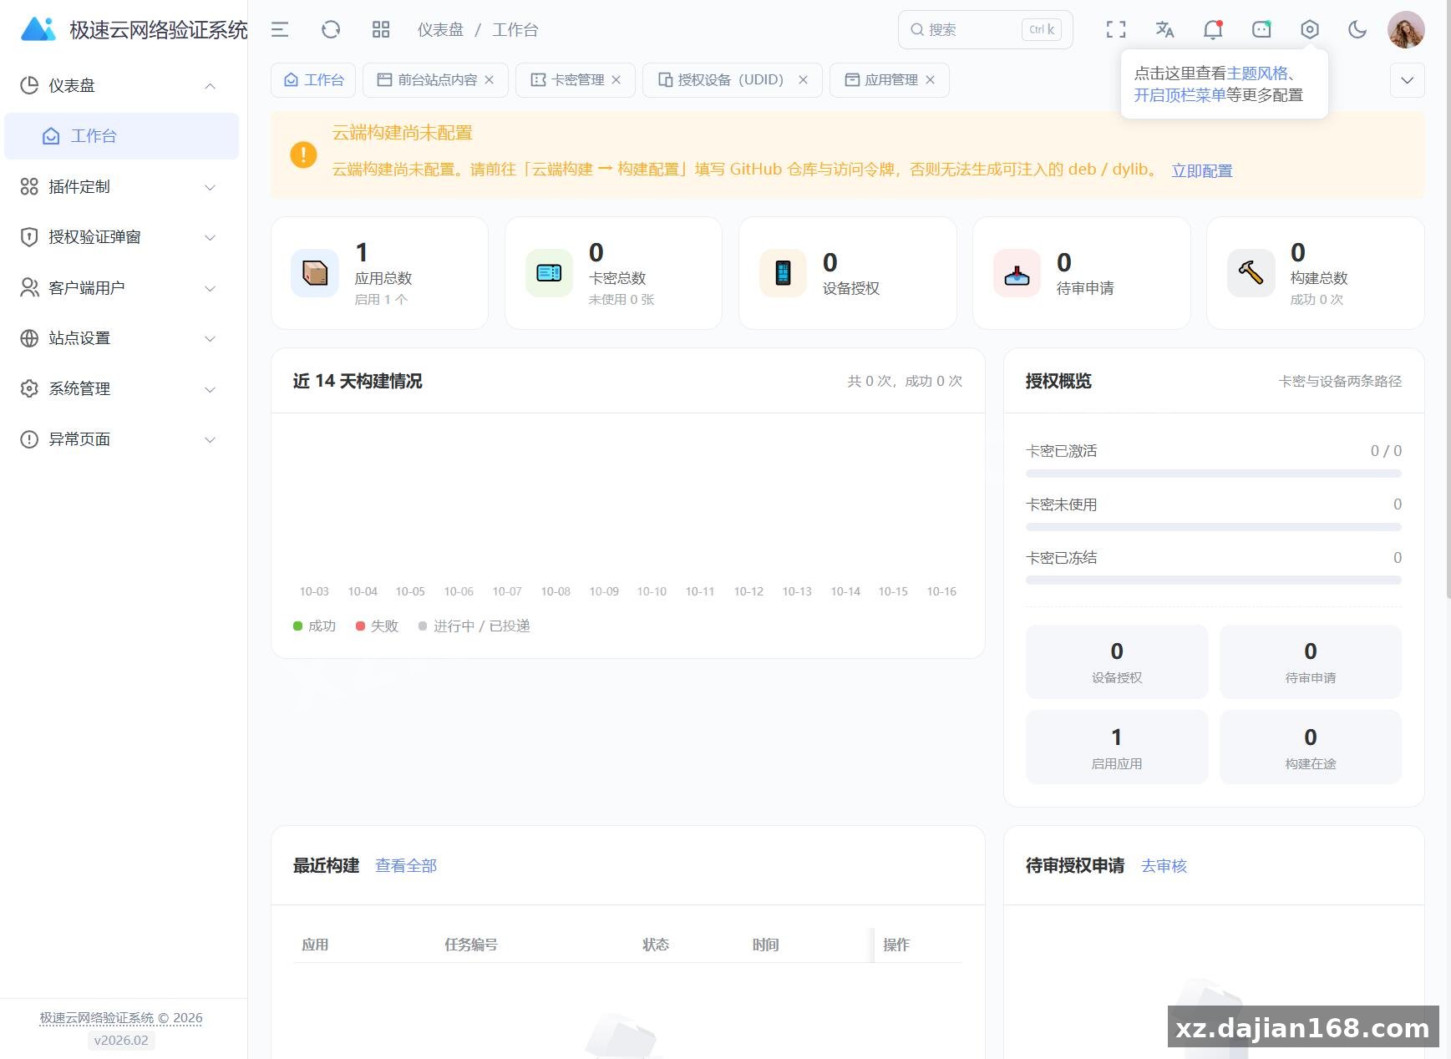The image size is (1451, 1059).
Task: Close the 卡密管理 tab
Action: (x=616, y=80)
